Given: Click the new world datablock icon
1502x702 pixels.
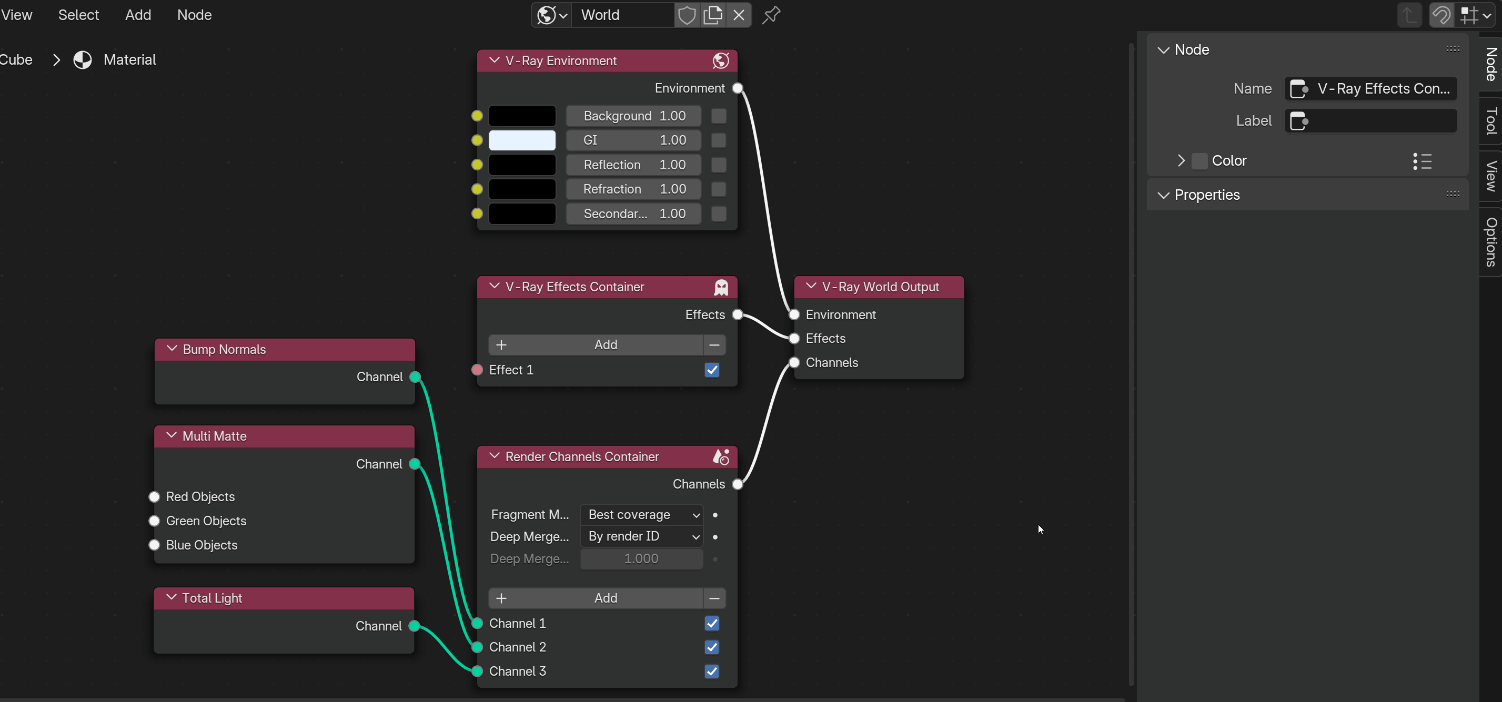Looking at the screenshot, I should (712, 15).
